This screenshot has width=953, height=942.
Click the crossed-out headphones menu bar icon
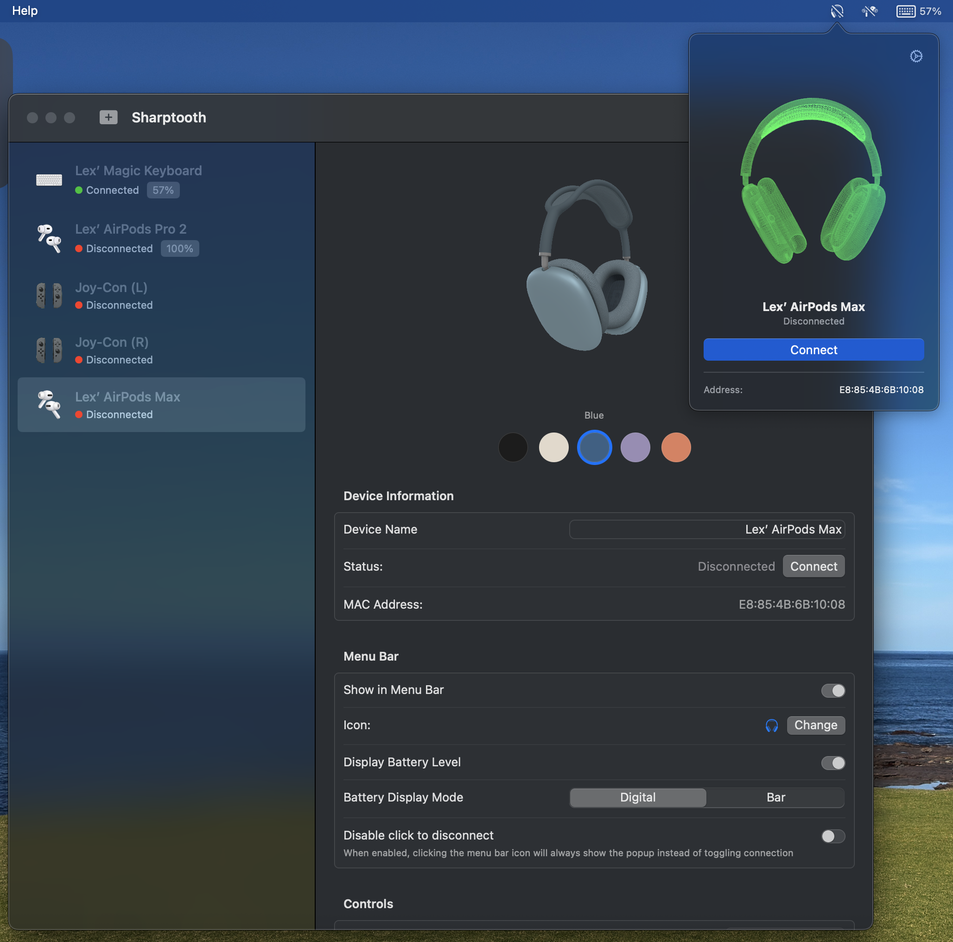837,11
